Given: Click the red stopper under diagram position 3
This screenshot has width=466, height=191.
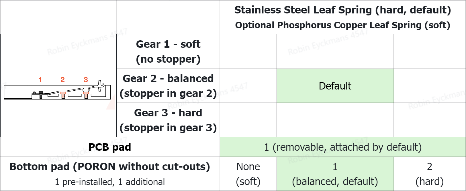Looking at the screenshot, I should tap(86, 95).
